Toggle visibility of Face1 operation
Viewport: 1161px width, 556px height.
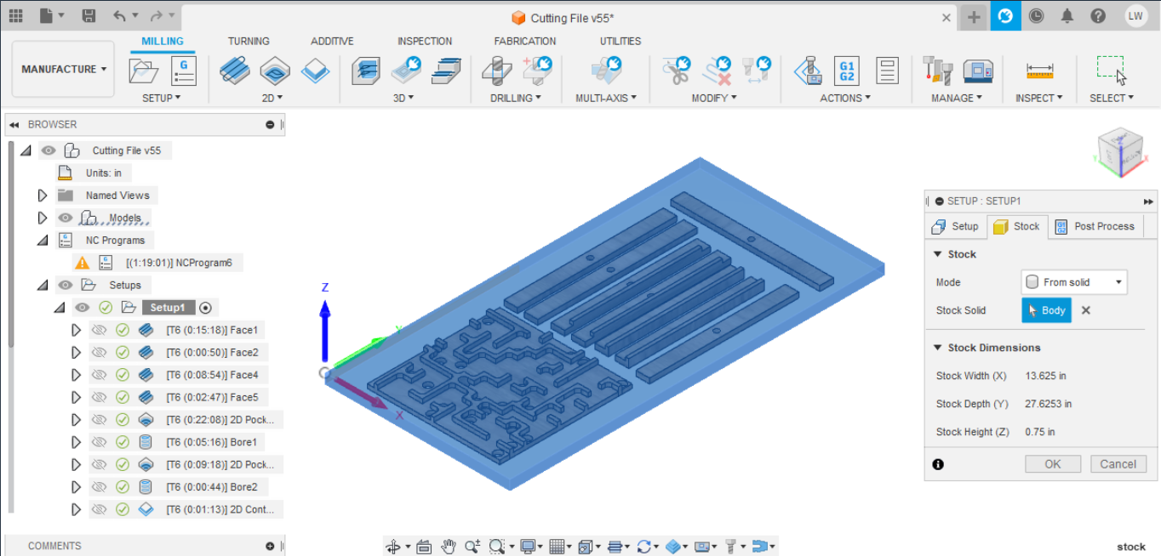click(x=100, y=330)
